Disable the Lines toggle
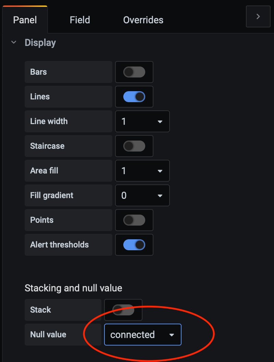The width and height of the screenshot is (274, 362). 134,97
